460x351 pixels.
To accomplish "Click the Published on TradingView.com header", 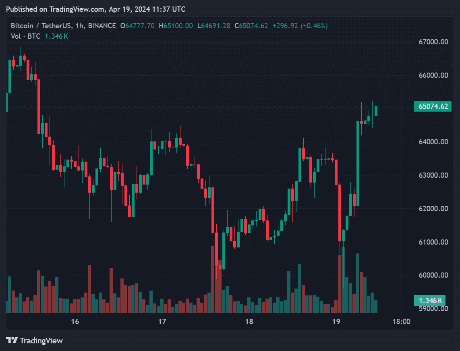I will [96, 9].
